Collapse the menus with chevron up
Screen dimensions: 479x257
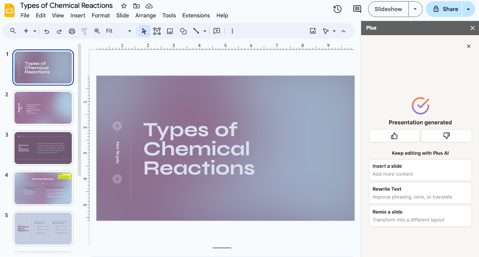coord(343,31)
